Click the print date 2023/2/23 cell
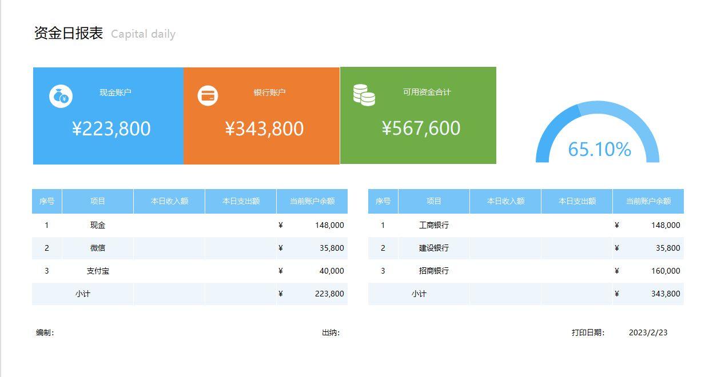Viewport: 713px width, 377px height. 648,332
